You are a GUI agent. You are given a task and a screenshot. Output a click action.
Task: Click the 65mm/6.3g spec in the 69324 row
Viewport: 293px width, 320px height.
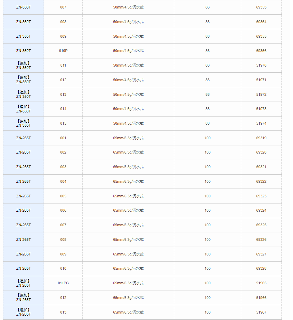click(128, 210)
